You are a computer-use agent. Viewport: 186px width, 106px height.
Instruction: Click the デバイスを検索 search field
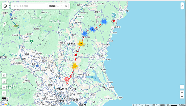29,6
